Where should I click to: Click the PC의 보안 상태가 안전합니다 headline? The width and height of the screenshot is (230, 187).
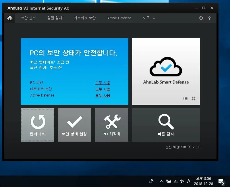(73, 53)
